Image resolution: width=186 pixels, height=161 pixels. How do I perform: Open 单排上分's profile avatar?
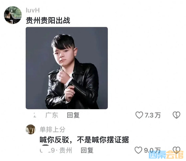point(31,129)
